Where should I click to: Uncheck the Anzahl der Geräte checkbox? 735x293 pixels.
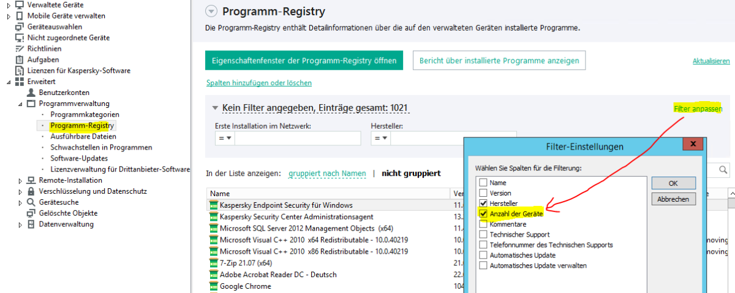[x=483, y=213]
